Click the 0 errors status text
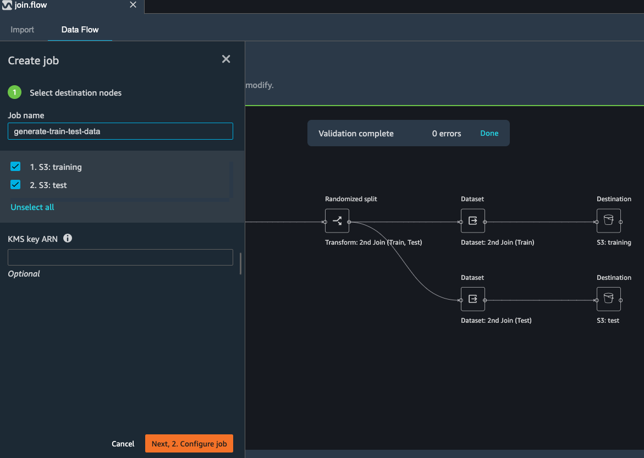 coord(447,134)
